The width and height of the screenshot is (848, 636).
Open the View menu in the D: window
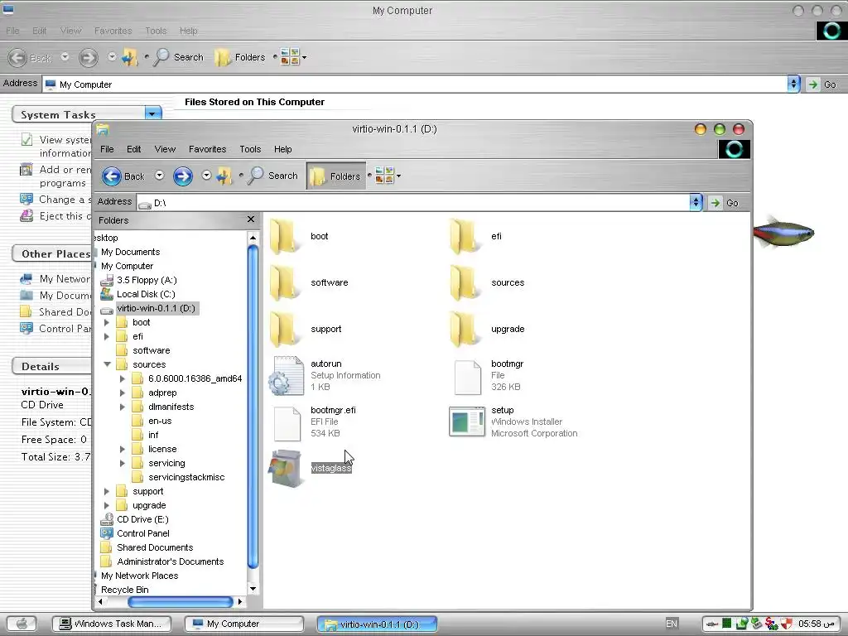165,149
